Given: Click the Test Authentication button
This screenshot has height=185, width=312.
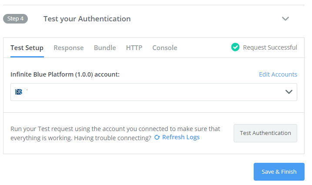Looking at the screenshot, I should pos(265,133).
